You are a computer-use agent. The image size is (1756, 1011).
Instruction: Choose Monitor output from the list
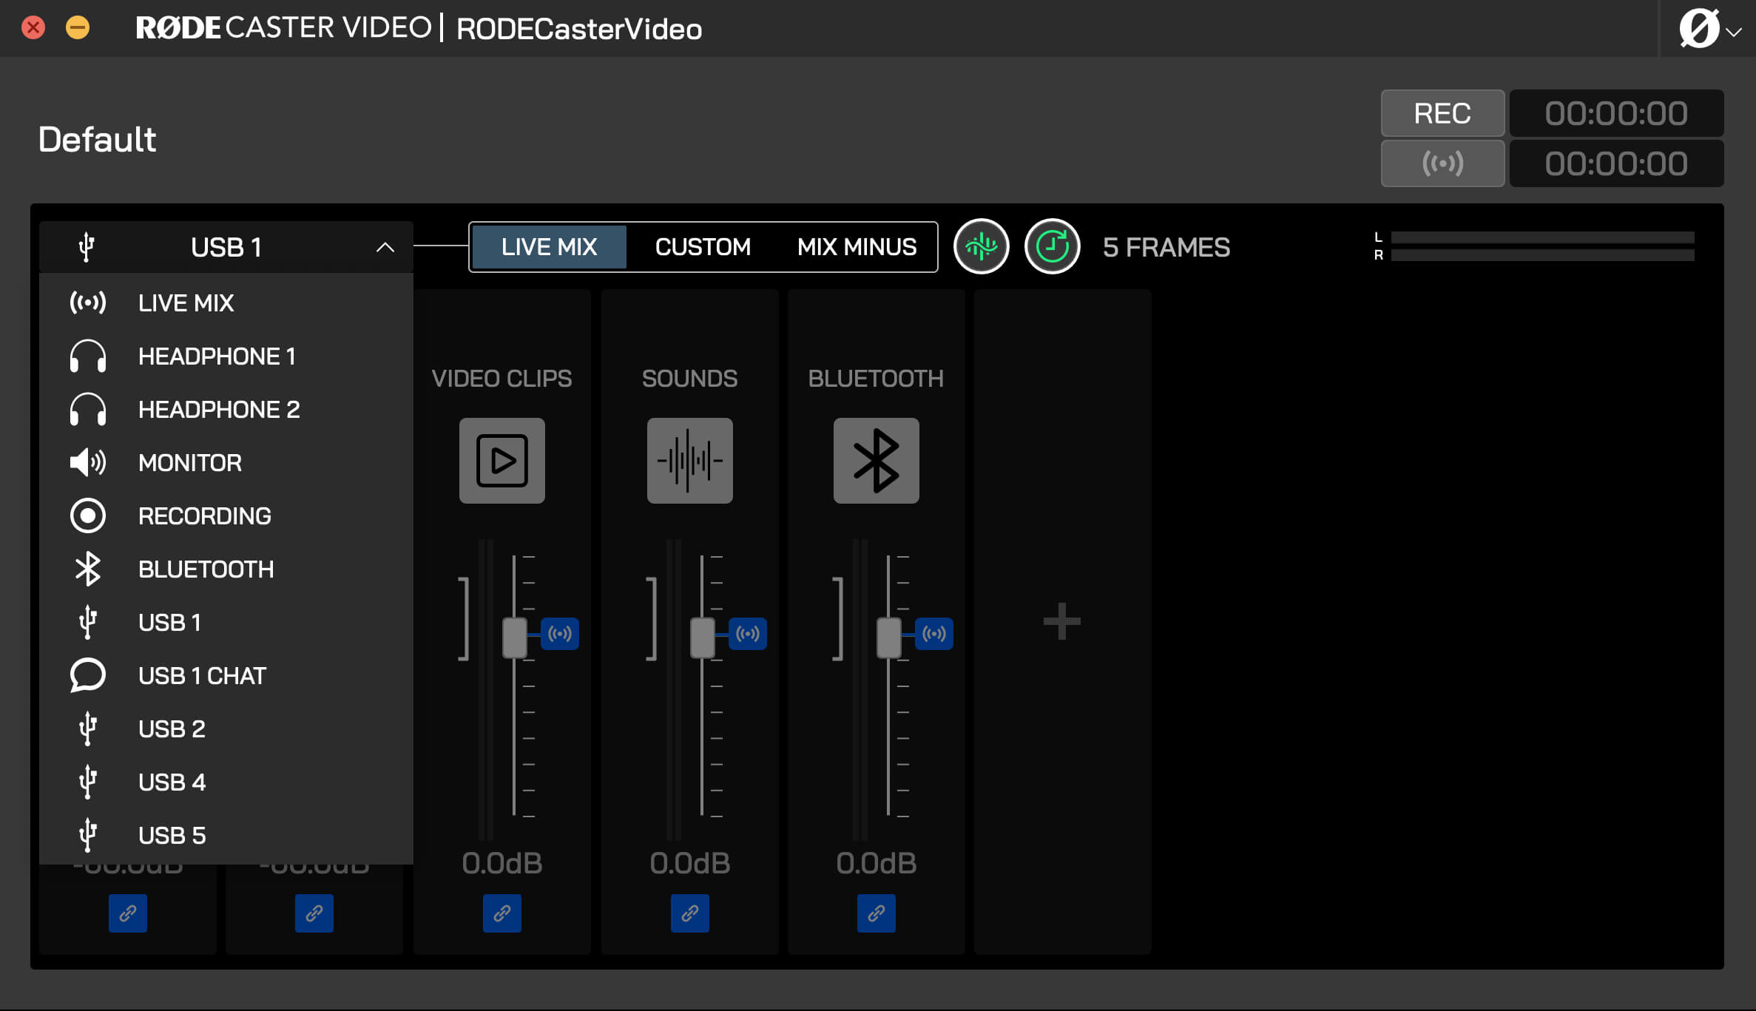tap(189, 462)
